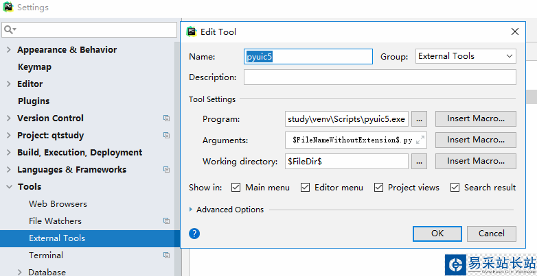Screen dimensions: 537x276
Task: Toggle the Project views checkbox
Action: (378, 187)
